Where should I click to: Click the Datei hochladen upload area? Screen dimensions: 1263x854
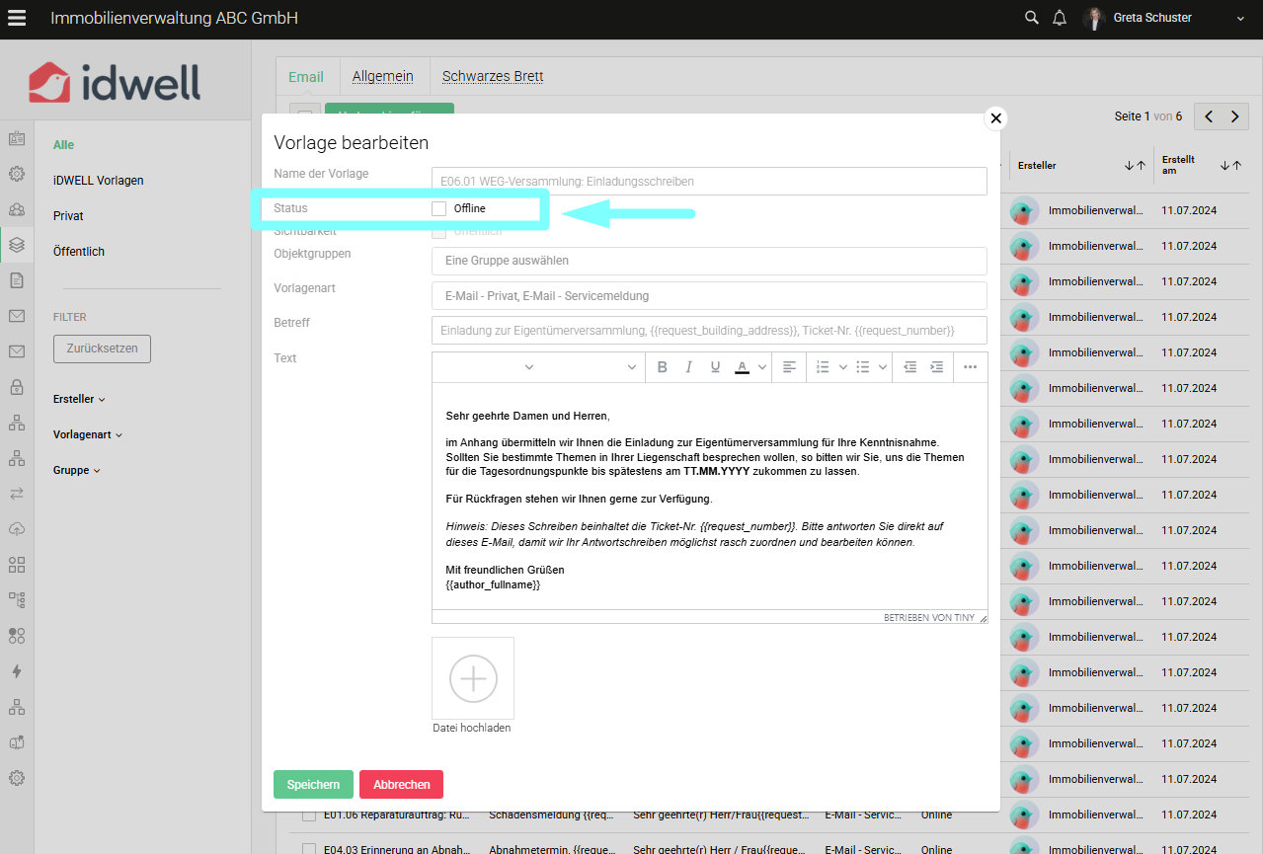pyautogui.click(x=473, y=678)
